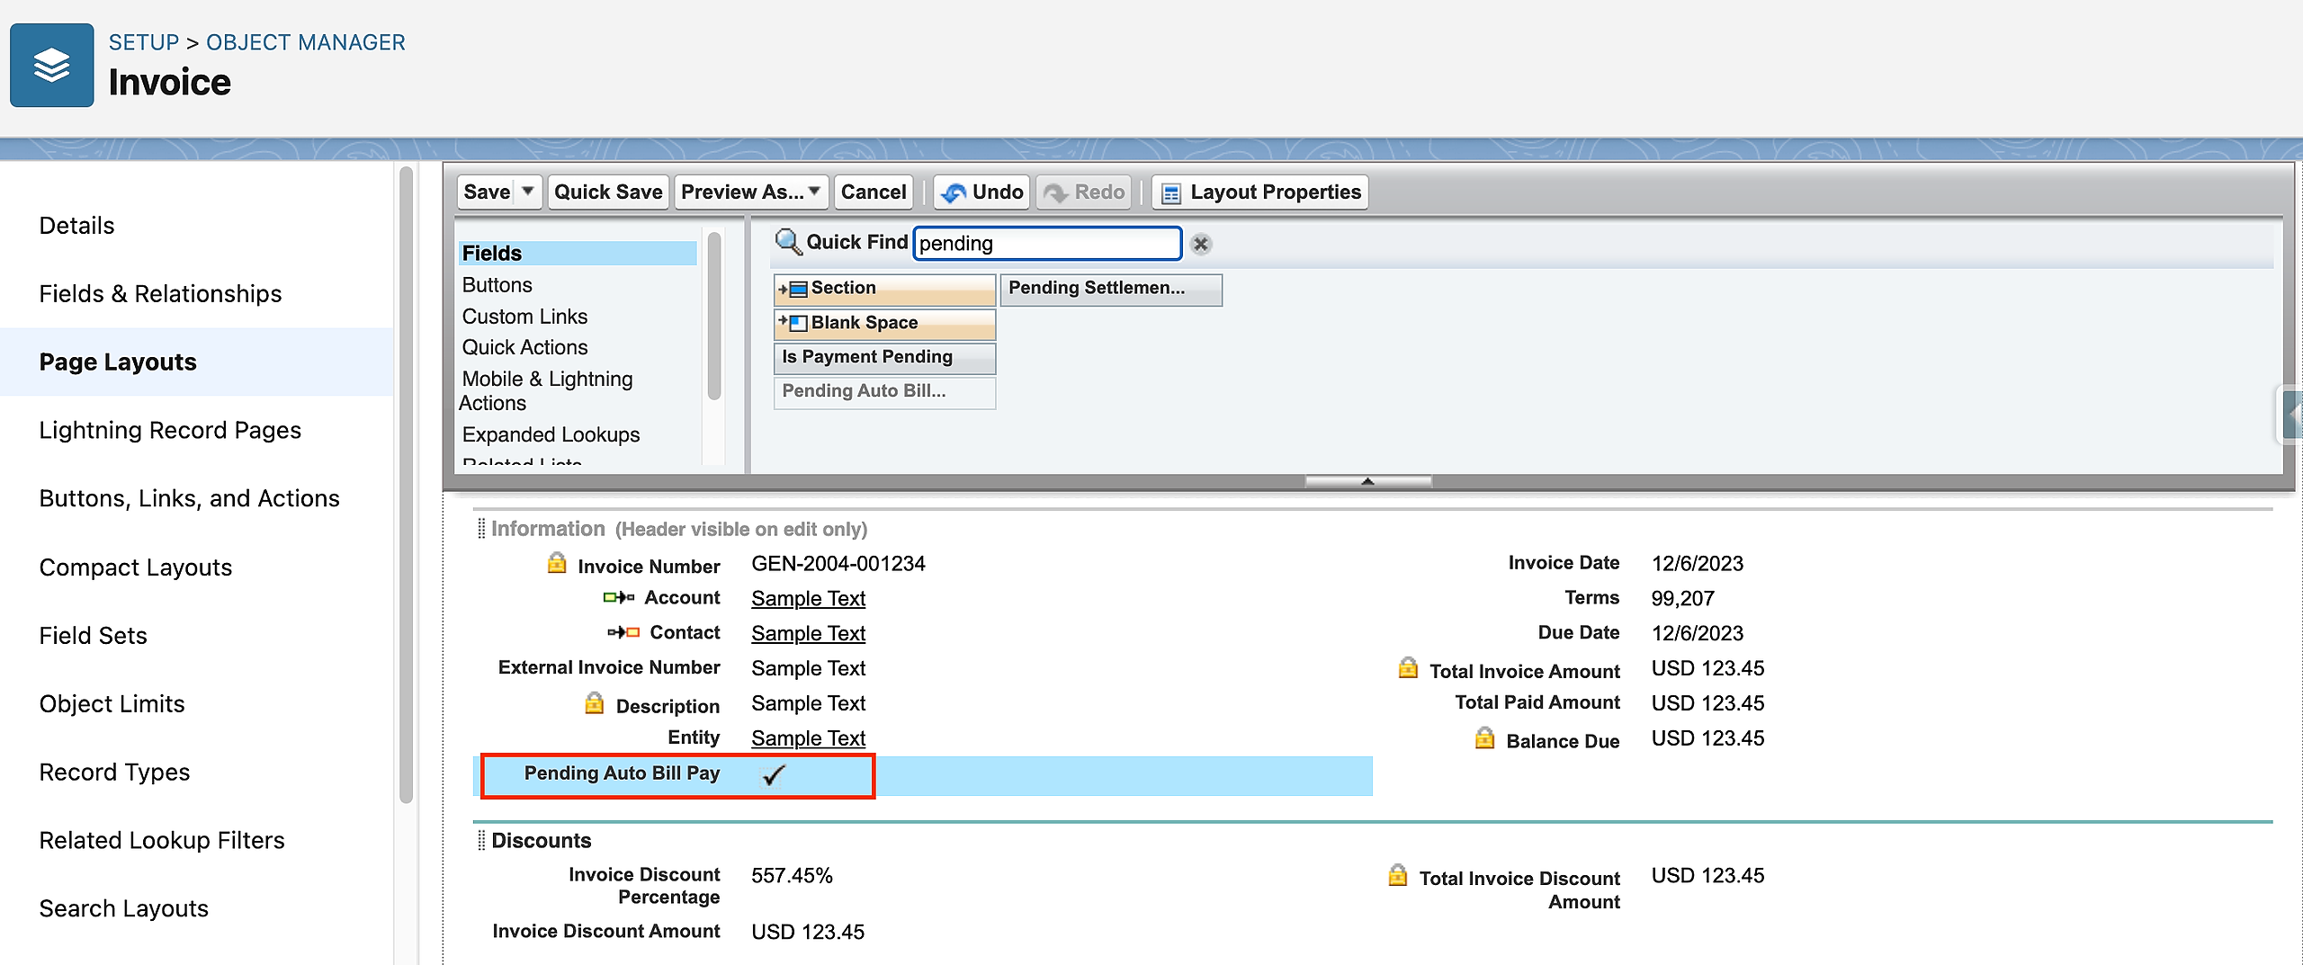This screenshot has height=965, width=2303.
Task: Click the lock icon beside Invoice Number
Action: tap(557, 564)
